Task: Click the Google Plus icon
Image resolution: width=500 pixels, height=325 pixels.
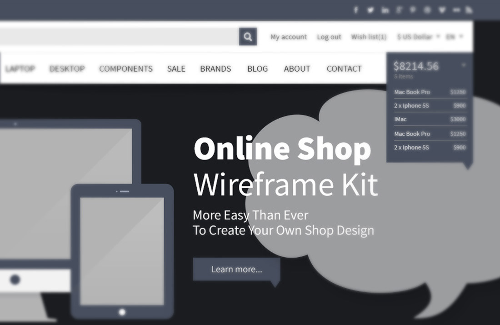Action: (x=399, y=10)
